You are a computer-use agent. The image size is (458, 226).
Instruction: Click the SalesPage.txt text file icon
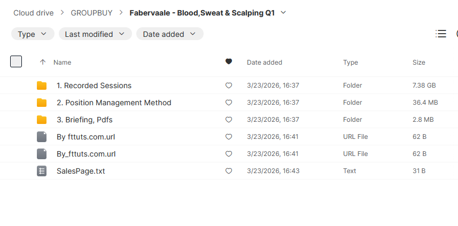42,171
